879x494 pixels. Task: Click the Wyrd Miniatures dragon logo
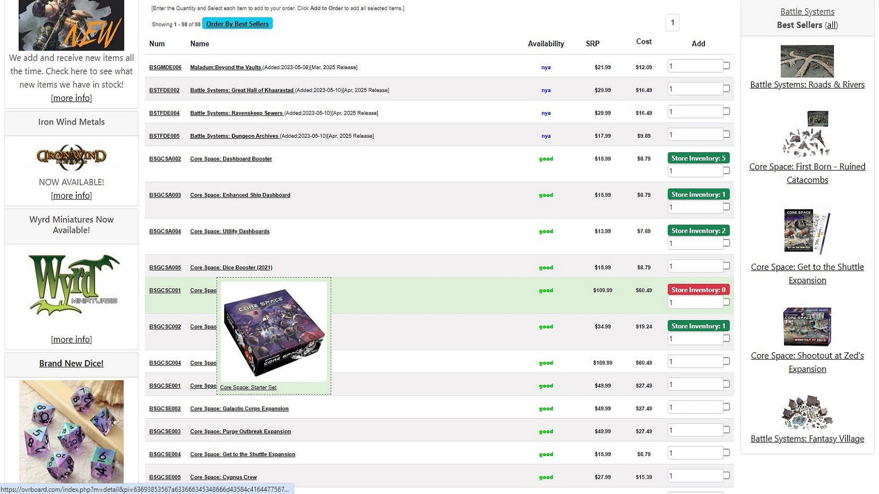74,285
